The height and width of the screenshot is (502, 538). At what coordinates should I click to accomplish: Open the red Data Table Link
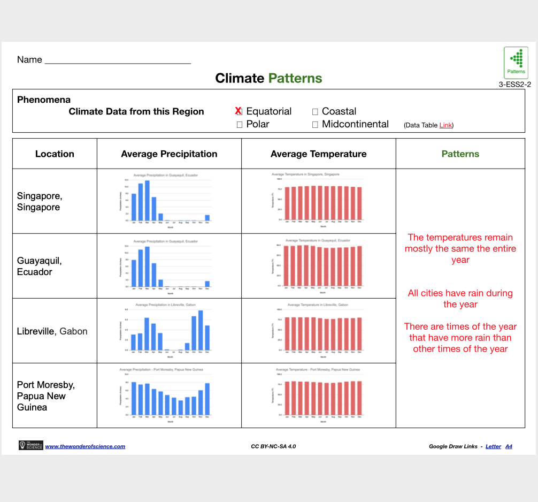click(x=445, y=125)
